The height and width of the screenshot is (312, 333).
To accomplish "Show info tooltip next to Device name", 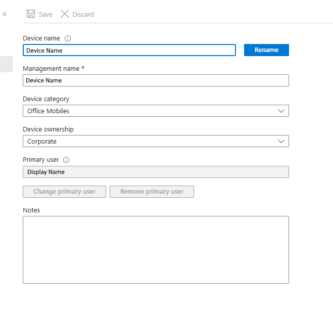I will (x=68, y=38).
